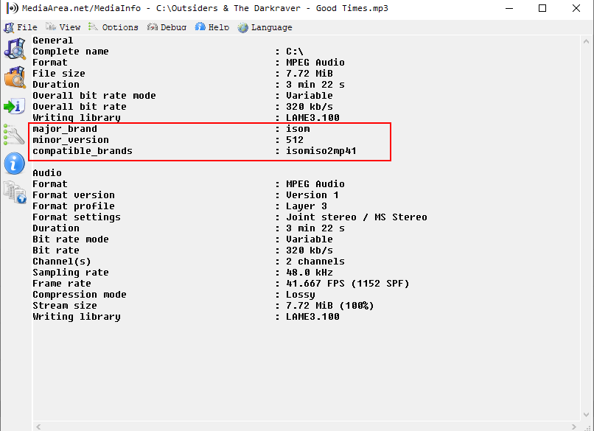
Task: Click the 'Audio' section heading
Action: click(x=47, y=172)
